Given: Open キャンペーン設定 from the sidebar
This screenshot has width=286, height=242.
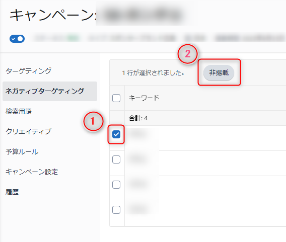Looking at the screenshot, I should 32,172.
